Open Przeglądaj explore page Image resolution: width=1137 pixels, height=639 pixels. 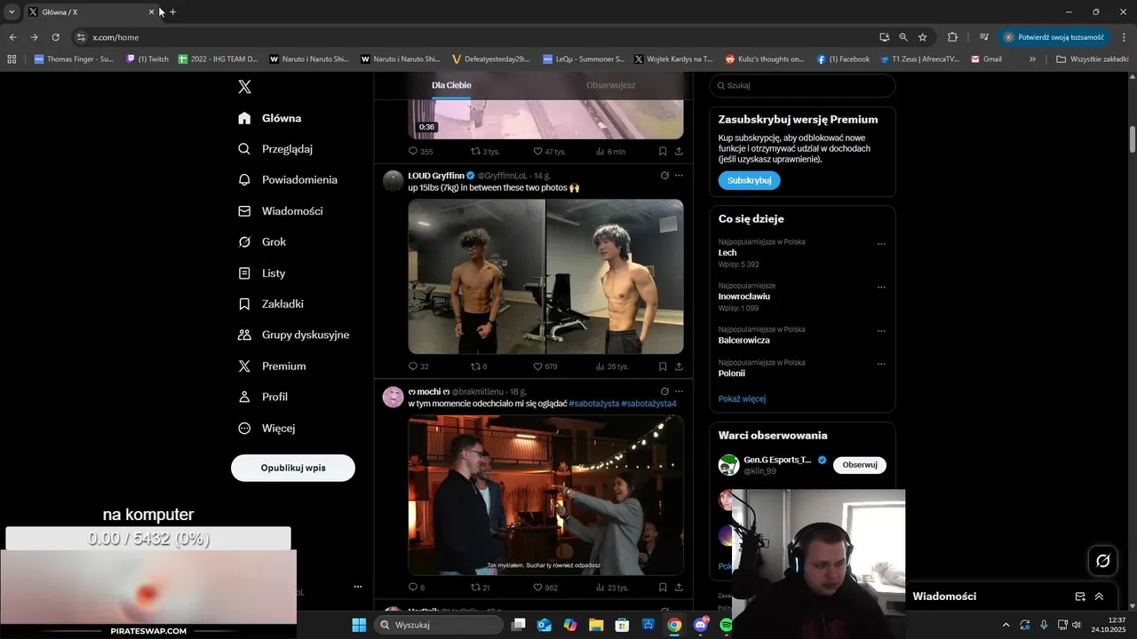click(x=275, y=149)
